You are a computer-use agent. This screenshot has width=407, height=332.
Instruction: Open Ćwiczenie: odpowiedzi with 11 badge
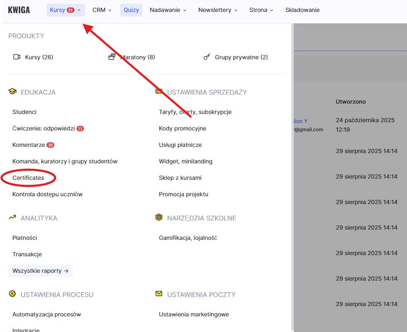44,128
